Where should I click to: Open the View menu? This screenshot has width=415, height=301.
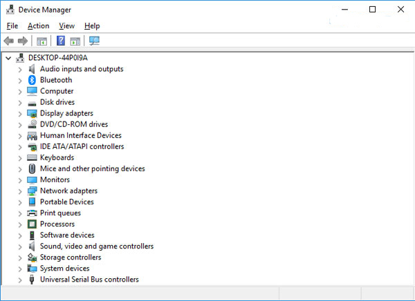66,26
